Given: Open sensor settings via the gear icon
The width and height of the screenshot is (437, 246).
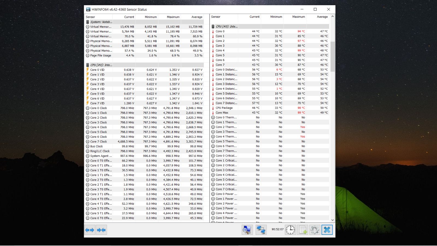Looking at the screenshot, I should tap(315, 230).
